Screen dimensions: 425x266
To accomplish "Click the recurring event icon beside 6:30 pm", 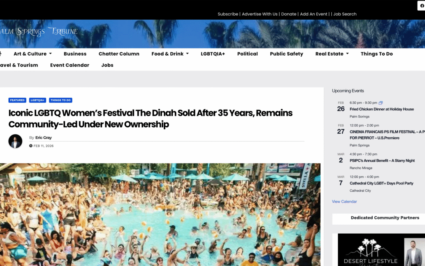I will pos(381,103).
